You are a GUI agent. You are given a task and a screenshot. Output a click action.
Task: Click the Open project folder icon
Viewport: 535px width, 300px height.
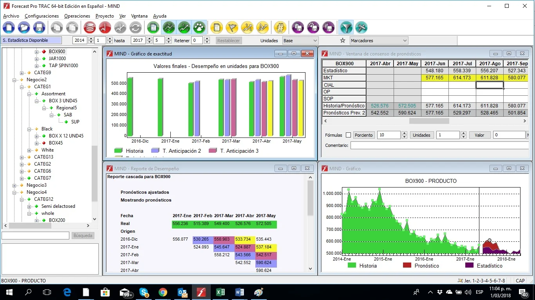pyautogui.click(x=24, y=27)
